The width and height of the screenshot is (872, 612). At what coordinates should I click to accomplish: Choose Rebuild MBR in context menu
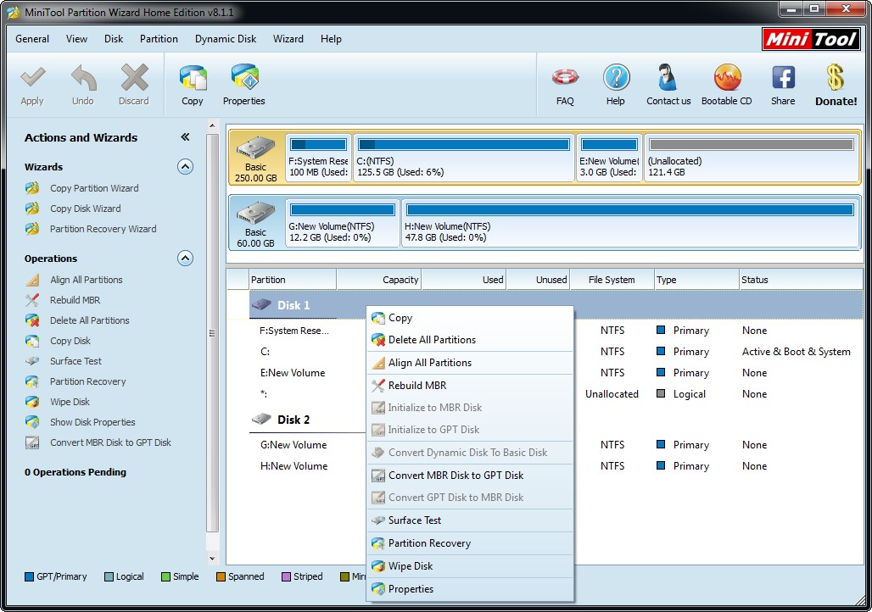[x=470, y=385]
